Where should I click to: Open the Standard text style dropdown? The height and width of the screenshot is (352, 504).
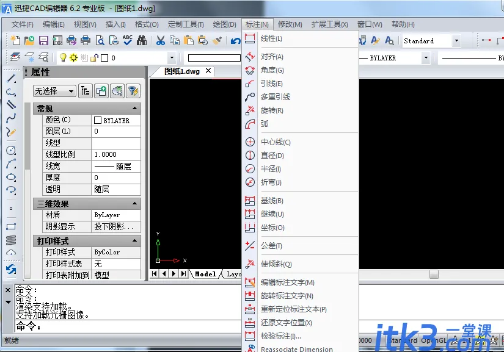[x=456, y=41]
